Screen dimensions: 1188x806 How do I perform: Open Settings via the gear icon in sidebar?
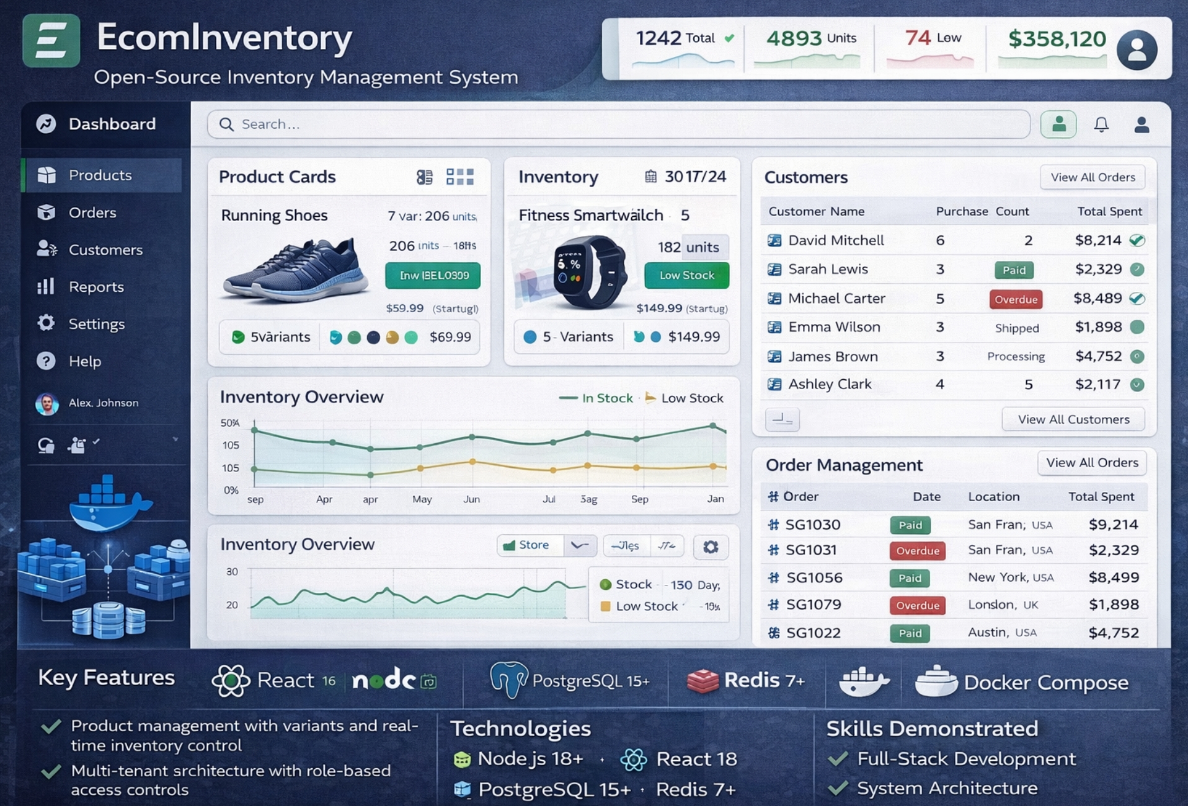pyautogui.click(x=46, y=323)
